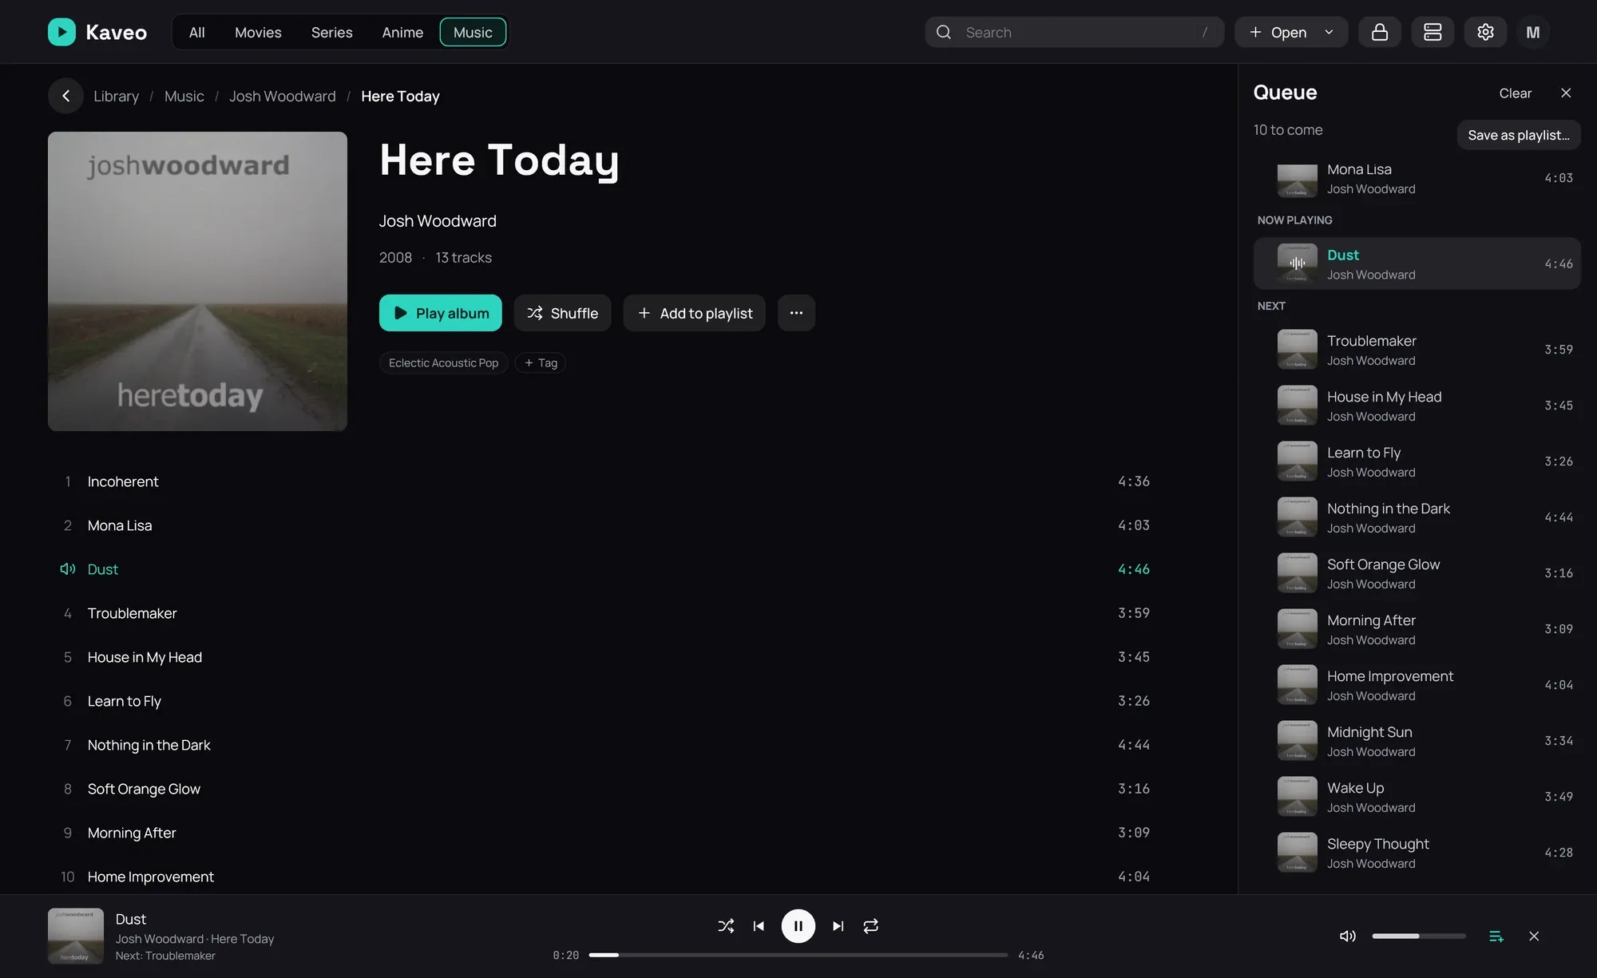
Task: Close the player bar
Action: (x=1534, y=936)
